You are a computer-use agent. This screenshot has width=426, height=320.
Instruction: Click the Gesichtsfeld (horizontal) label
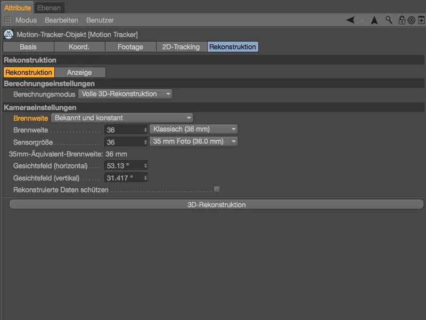point(50,166)
